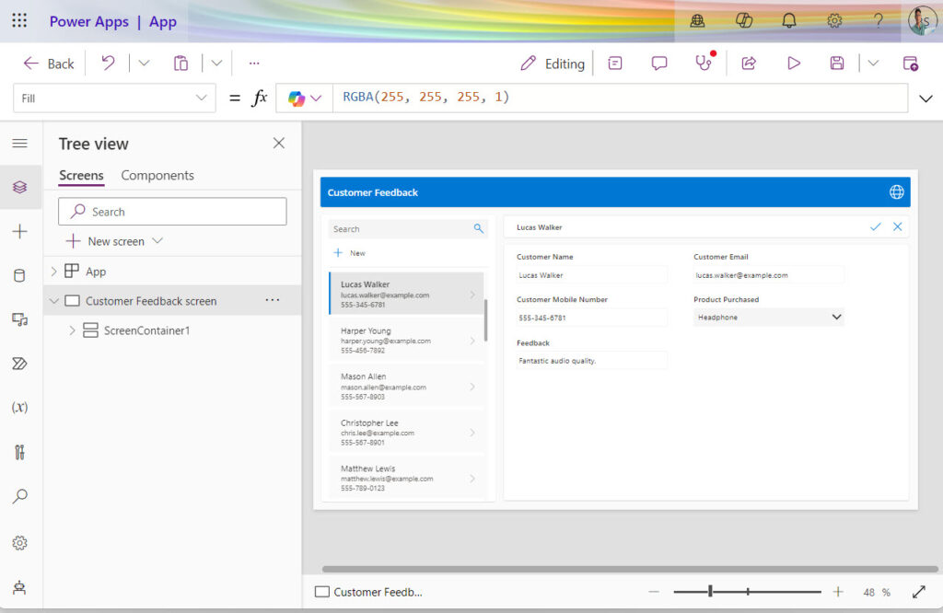Click the Back button
The image size is (943, 613).
48,63
